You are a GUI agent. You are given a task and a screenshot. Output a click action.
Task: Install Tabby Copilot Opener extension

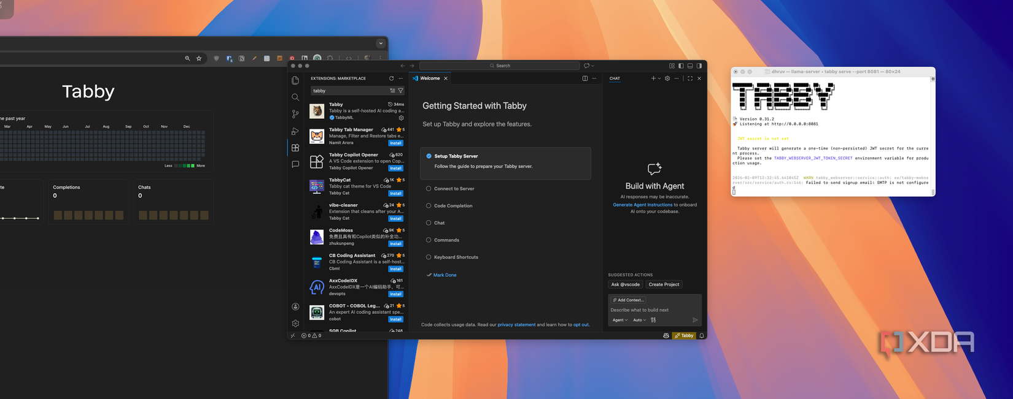point(396,168)
